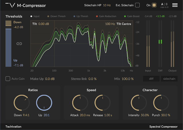Open the hamburger menu icon
This screenshot has width=183, height=130.
click(175, 5)
